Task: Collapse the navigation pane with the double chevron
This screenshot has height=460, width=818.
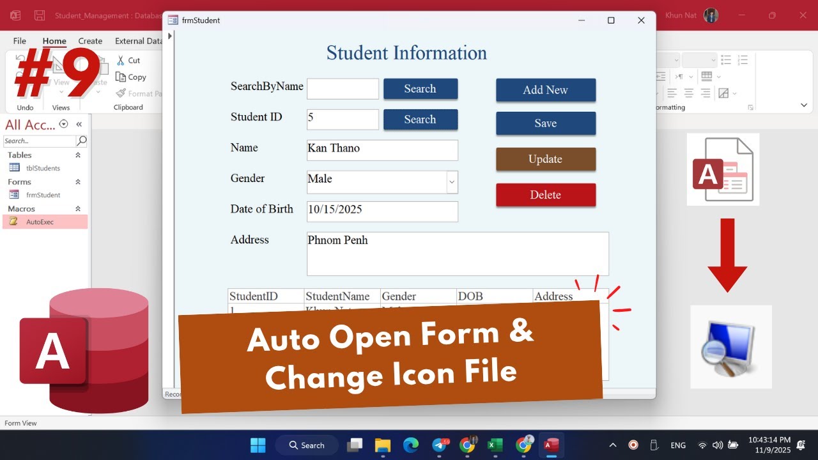Action: [x=79, y=124]
